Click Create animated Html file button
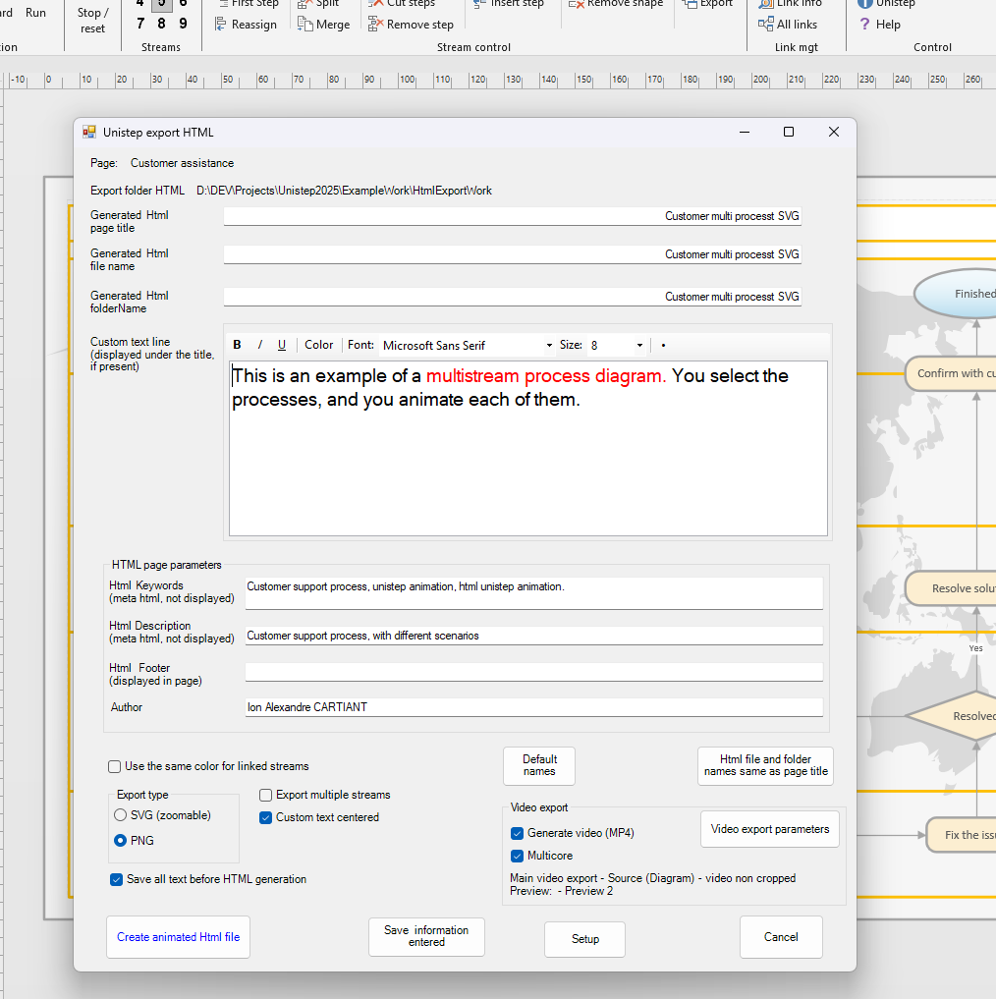The image size is (996, 999). (178, 937)
